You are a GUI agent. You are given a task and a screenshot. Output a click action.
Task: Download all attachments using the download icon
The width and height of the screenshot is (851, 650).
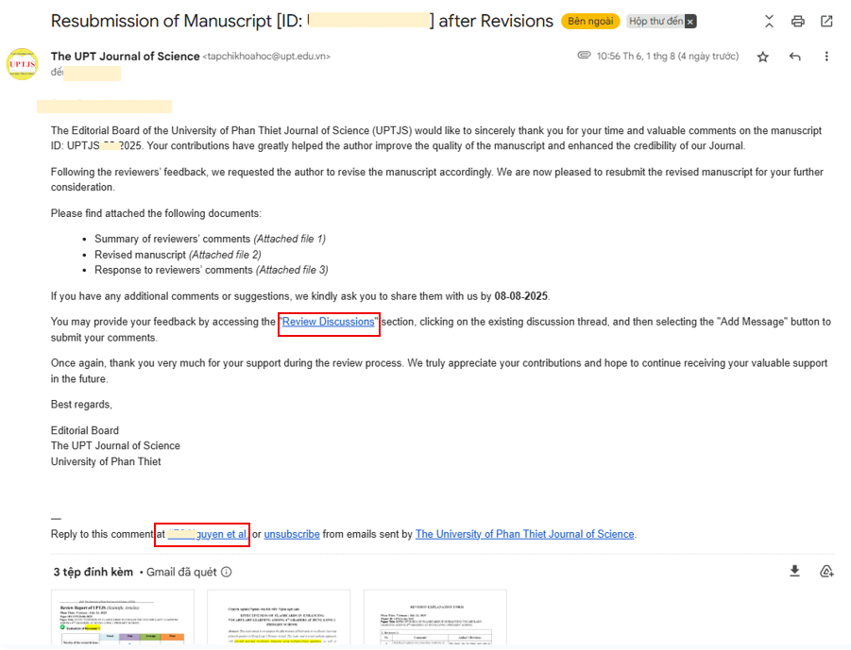tap(795, 571)
